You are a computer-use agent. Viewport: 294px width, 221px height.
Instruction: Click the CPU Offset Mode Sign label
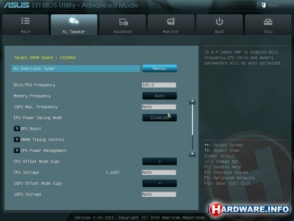[x=37, y=162]
